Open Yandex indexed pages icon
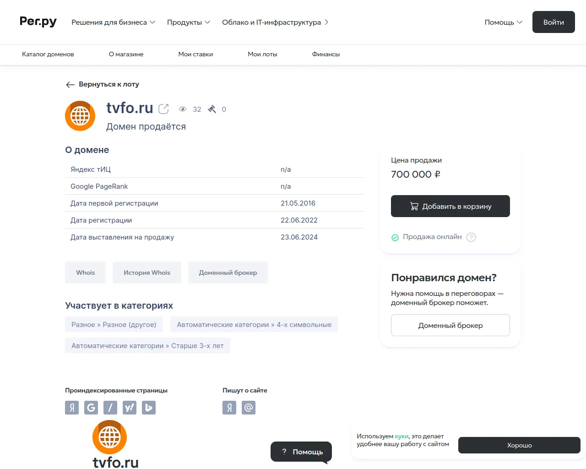The image size is (586, 469). [x=72, y=408]
